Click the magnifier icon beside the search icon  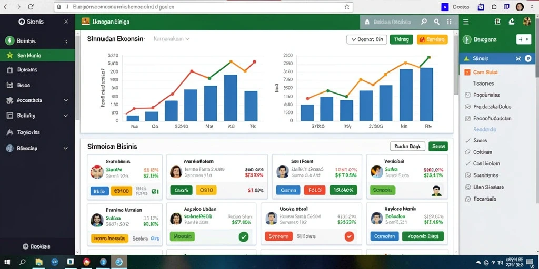(x=436, y=22)
